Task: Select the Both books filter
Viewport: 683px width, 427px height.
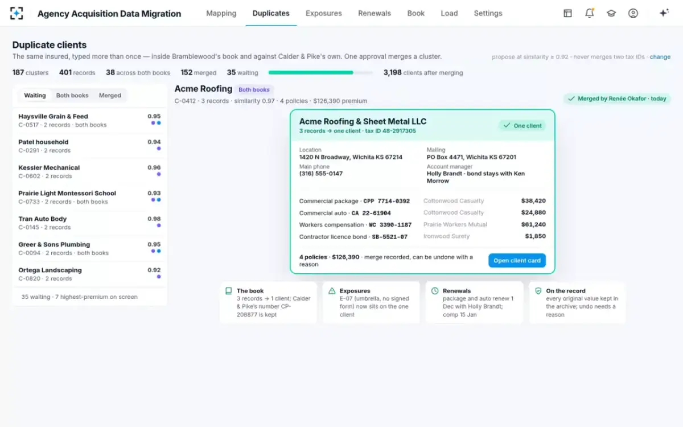Action: coord(72,96)
